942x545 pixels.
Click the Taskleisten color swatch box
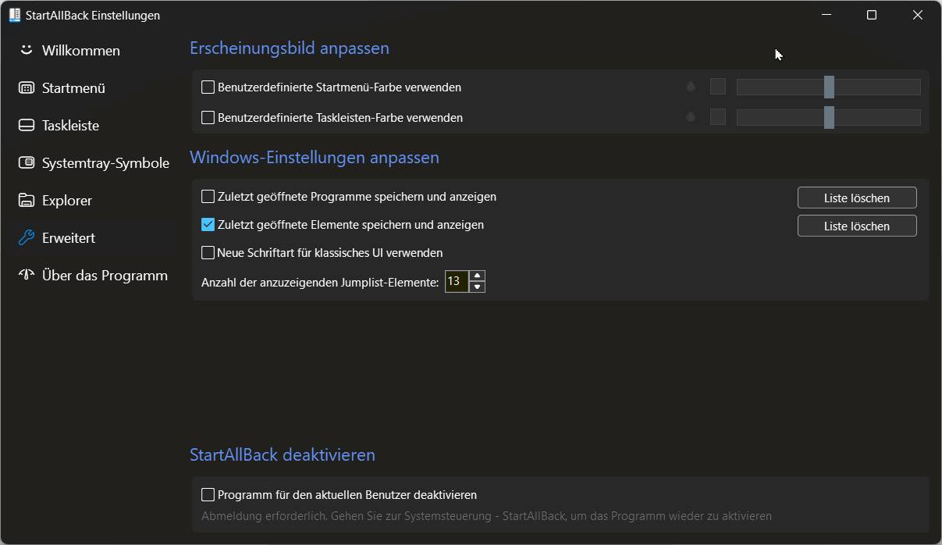coord(718,117)
